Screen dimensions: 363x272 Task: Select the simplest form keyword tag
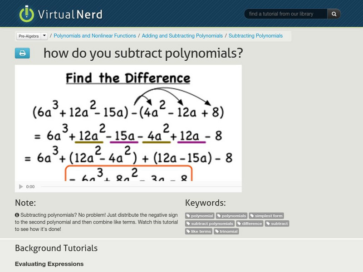(266, 216)
